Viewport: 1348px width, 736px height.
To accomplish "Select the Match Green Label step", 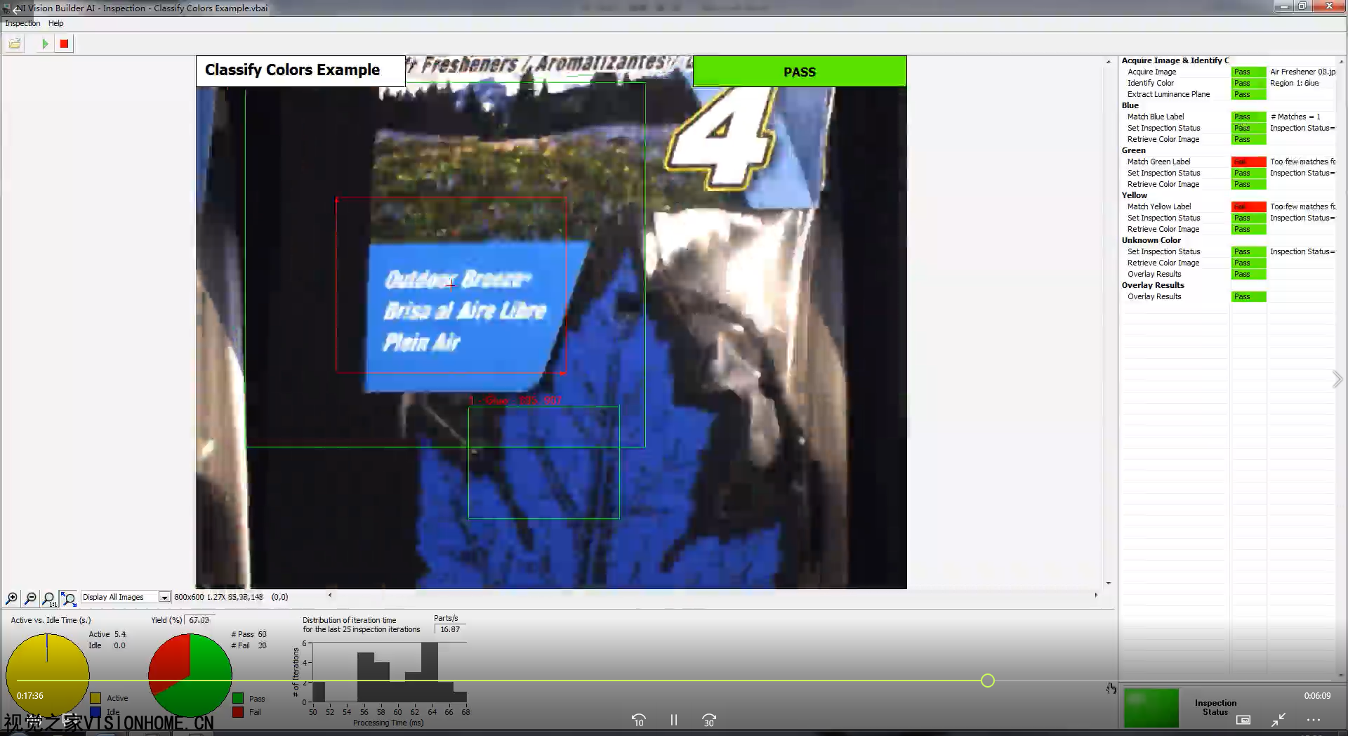I will click(1158, 162).
